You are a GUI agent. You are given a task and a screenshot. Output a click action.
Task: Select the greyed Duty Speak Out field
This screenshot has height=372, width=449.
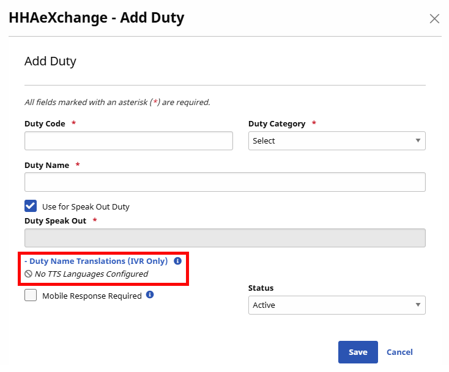point(224,238)
